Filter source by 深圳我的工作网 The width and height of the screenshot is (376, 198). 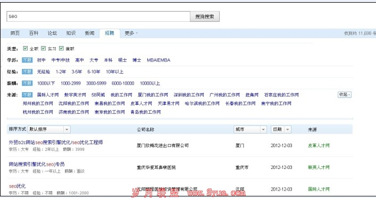coord(189,95)
